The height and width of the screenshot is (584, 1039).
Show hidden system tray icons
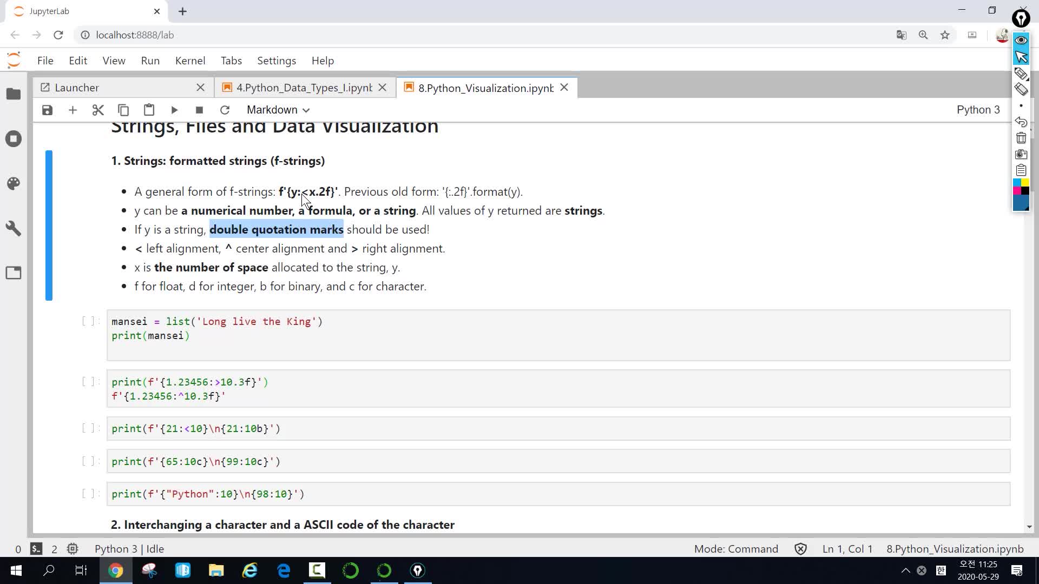905,570
